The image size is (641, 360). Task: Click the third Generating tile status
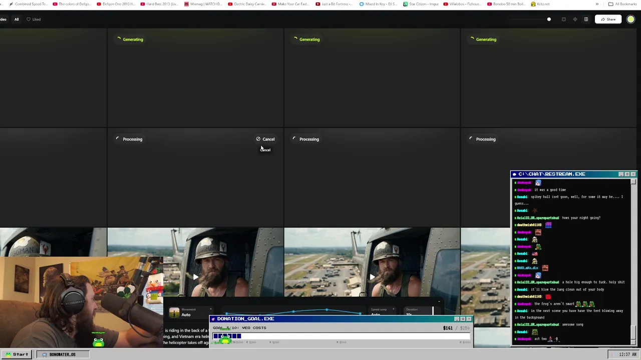[483, 39]
